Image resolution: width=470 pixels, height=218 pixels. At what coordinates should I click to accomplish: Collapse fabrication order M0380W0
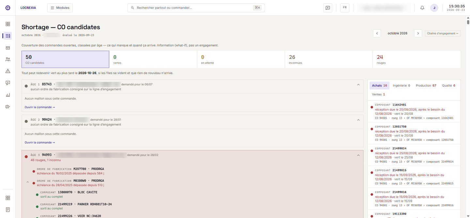click(27, 182)
